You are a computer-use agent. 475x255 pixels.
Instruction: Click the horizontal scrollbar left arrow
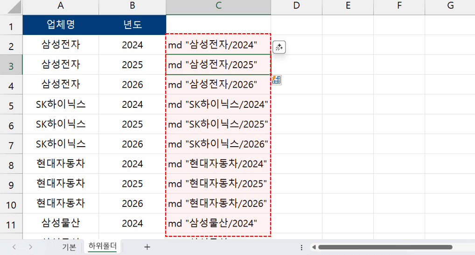coord(314,248)
